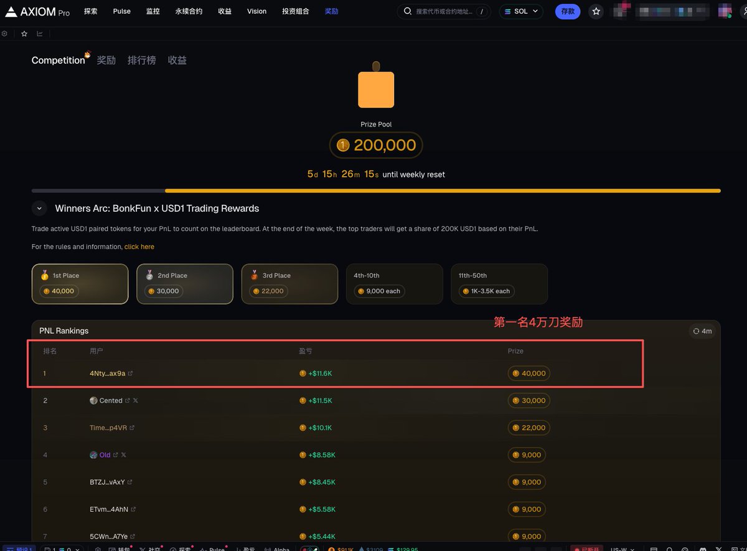Screen dimensions: 747x551
Task: Select highlighted 奖励 in the top navigation bar
Action: click(332, 11)
